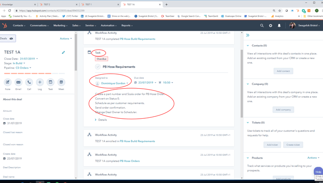Open the Marketing navigation menu
Screen dimensions: 323x183
point(61,25)
